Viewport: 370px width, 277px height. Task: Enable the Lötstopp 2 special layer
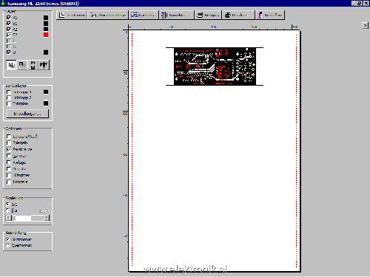(9, 98)
